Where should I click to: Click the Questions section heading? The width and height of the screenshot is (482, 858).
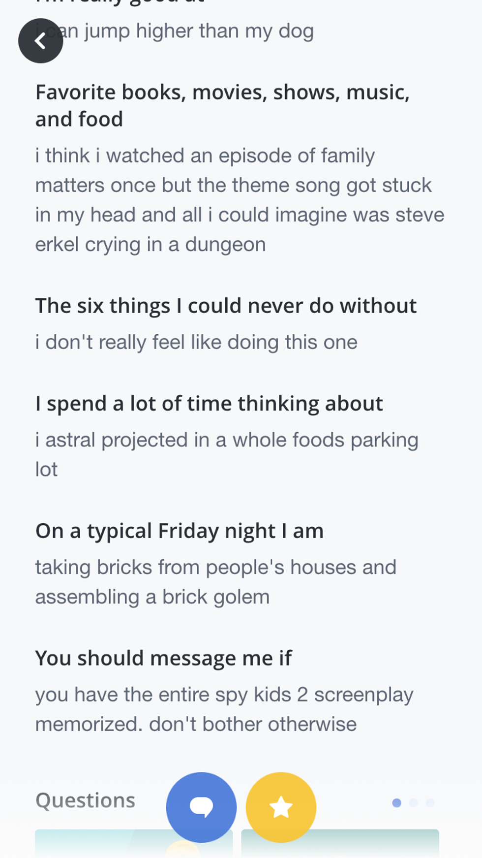(x=85, y=800)
